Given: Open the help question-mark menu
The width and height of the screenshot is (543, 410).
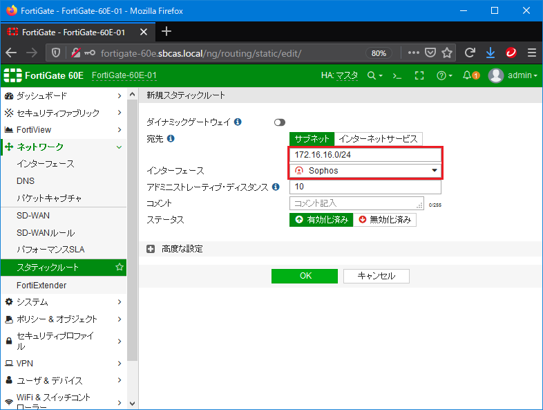Looking at the screenshot, I should click(444, 75).
